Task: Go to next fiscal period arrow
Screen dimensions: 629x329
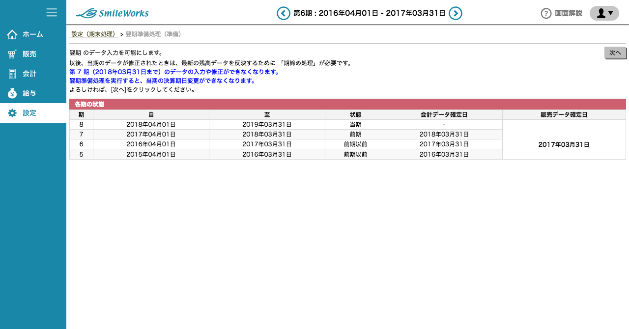Action: point(456,13)
